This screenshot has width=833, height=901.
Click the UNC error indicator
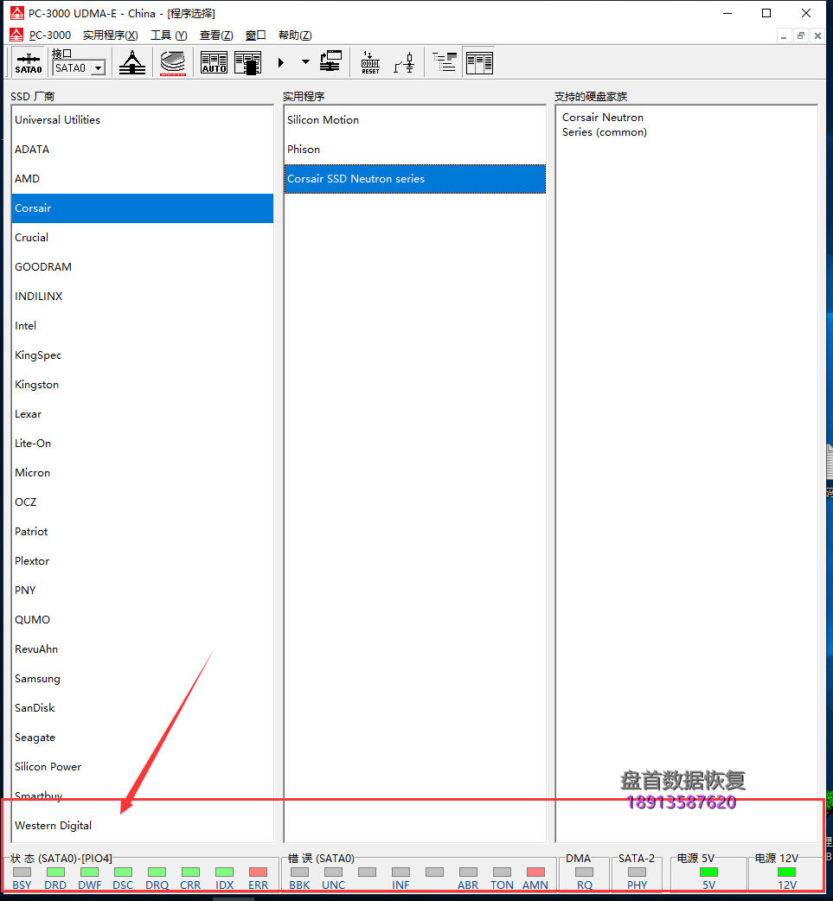[x=333, y=872]
